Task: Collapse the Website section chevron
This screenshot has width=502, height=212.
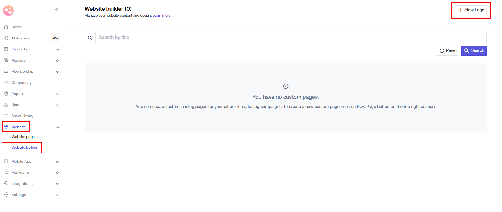Action: click(58, 127)
